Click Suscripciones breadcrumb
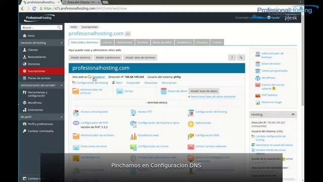The width and height of the screenshot is (323, 182). click(89, 27)
